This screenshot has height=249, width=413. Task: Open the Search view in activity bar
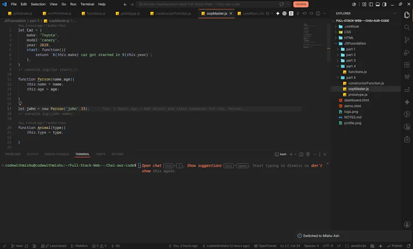tap(407, 27)
